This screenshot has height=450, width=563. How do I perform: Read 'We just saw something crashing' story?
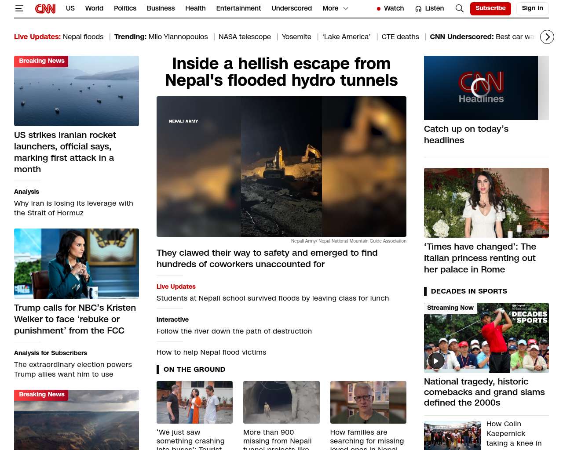pos(190,439)
